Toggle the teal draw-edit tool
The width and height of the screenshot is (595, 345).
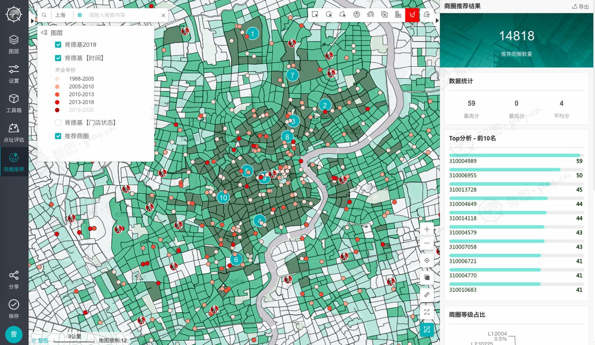pos(427,329)
